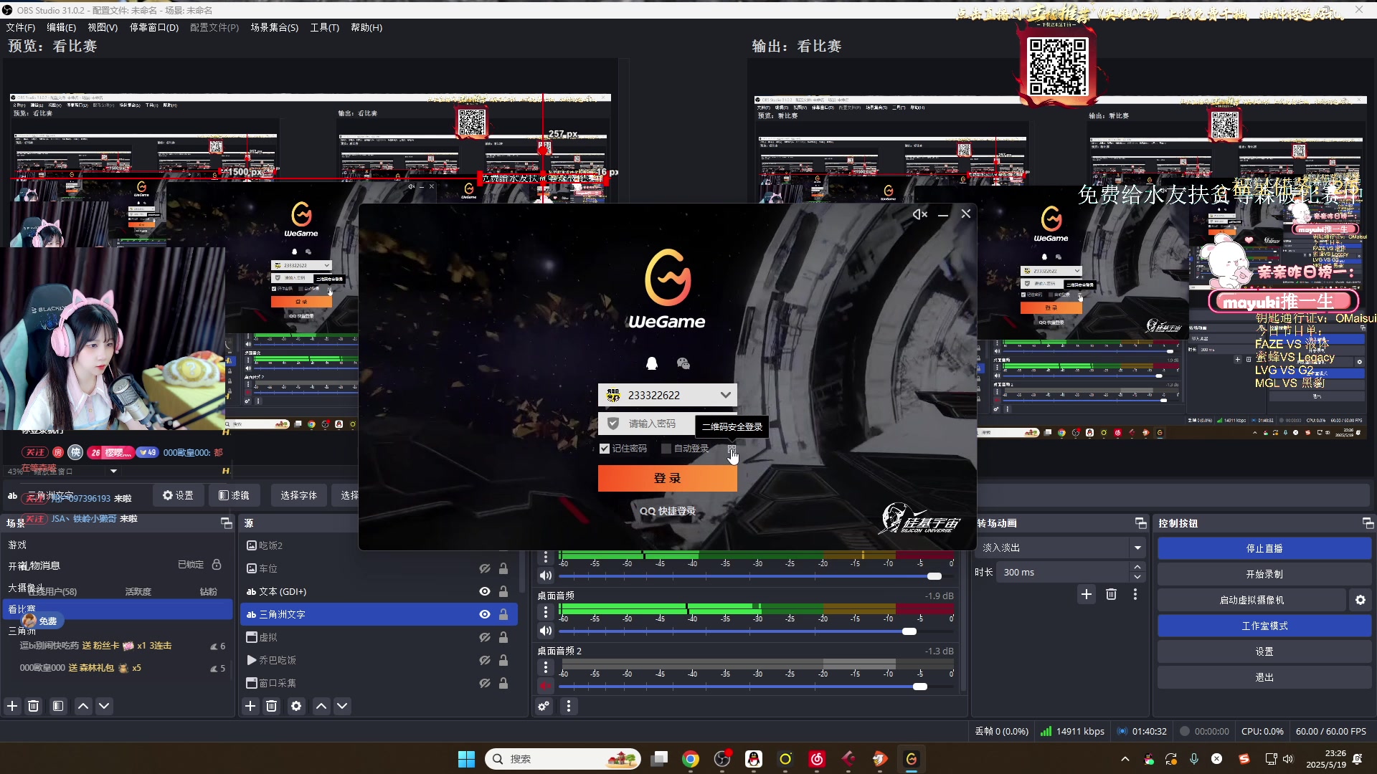This screenshot has height=774, width=1377.
Task: Add a new source in the sources panel
Action: click(250, 707)
